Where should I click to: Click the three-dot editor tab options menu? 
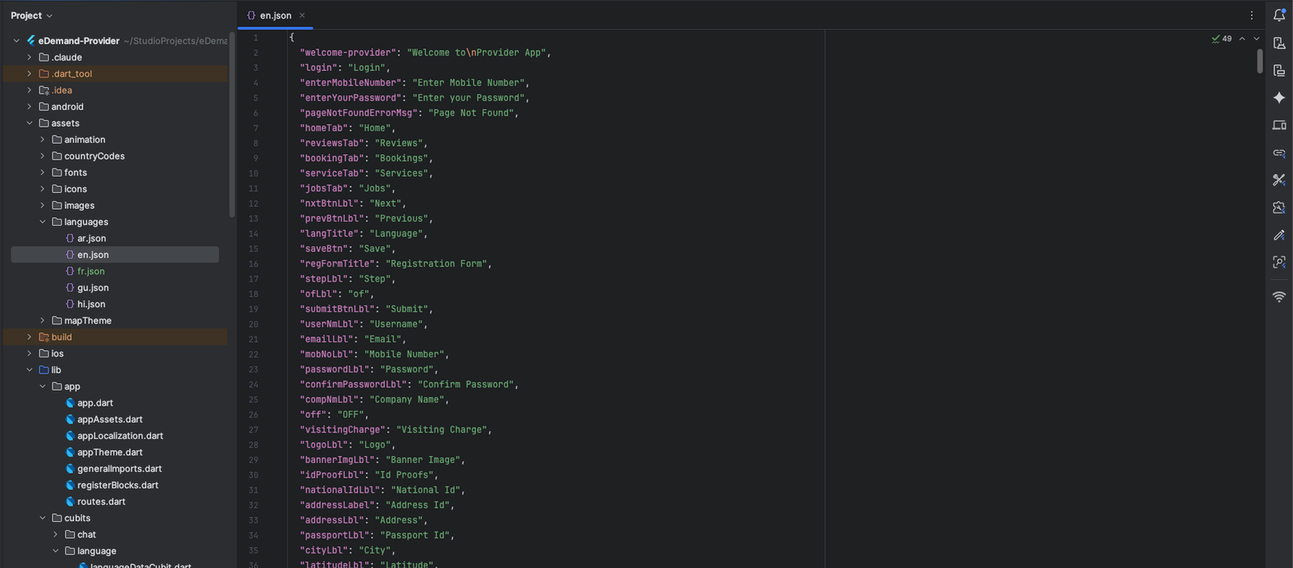[1252, 15]
